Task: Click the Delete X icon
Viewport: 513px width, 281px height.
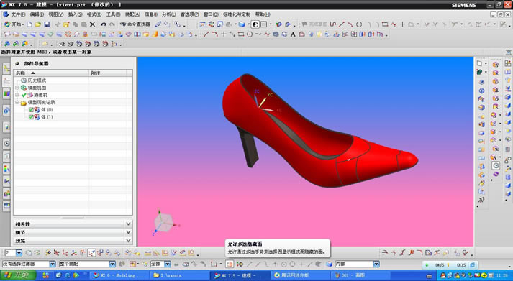Action: click(x=93, y=24)
